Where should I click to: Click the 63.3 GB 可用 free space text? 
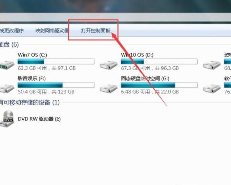pyautogui.click(x=32, y=68)
